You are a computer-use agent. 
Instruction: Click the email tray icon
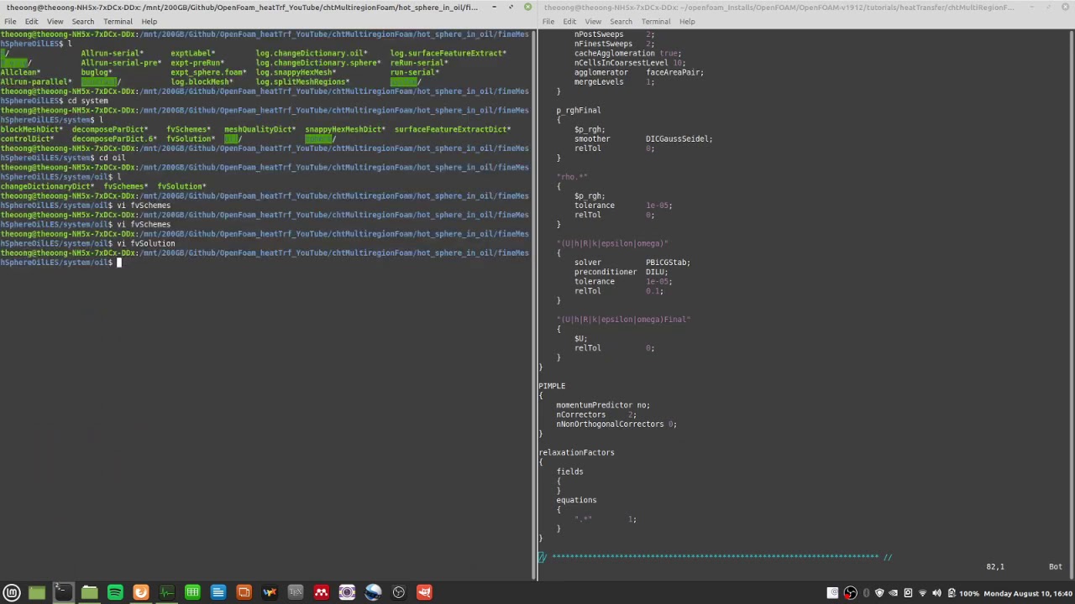tap(833, 593)
